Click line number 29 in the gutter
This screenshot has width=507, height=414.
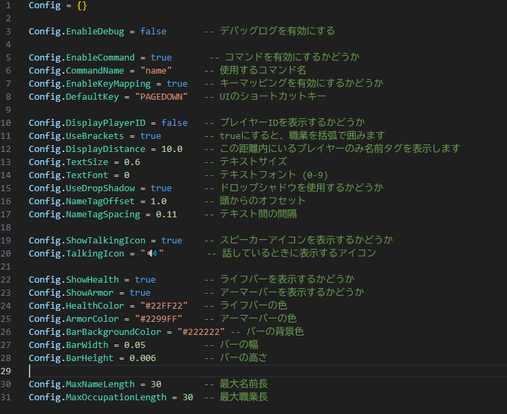tap(6, 371)
